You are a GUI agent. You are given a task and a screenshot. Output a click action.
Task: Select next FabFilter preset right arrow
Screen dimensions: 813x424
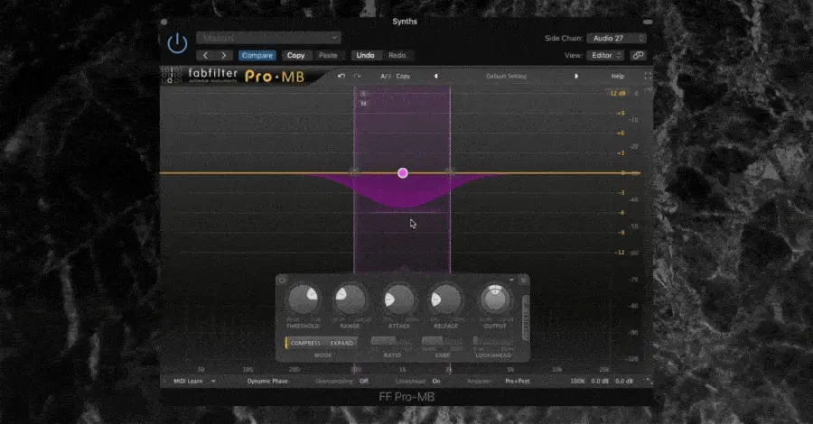pos(576,76)
